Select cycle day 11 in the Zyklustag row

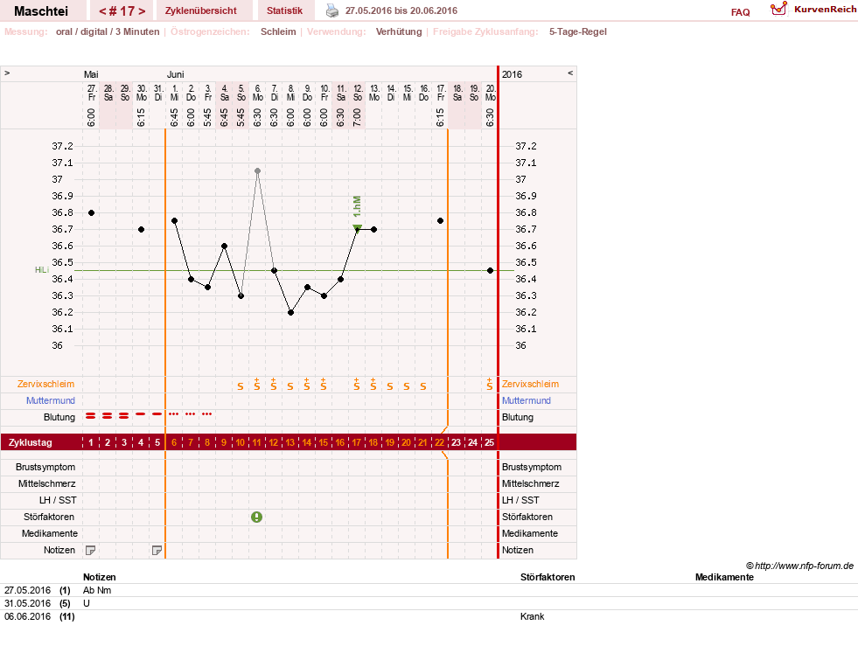pos(256,442)
